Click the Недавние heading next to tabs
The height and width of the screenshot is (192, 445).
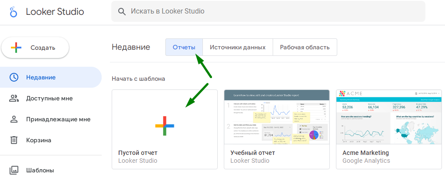point(131,47)
